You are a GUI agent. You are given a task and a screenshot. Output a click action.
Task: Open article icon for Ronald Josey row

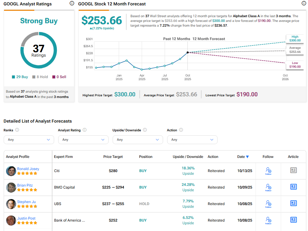click(293, 170)
